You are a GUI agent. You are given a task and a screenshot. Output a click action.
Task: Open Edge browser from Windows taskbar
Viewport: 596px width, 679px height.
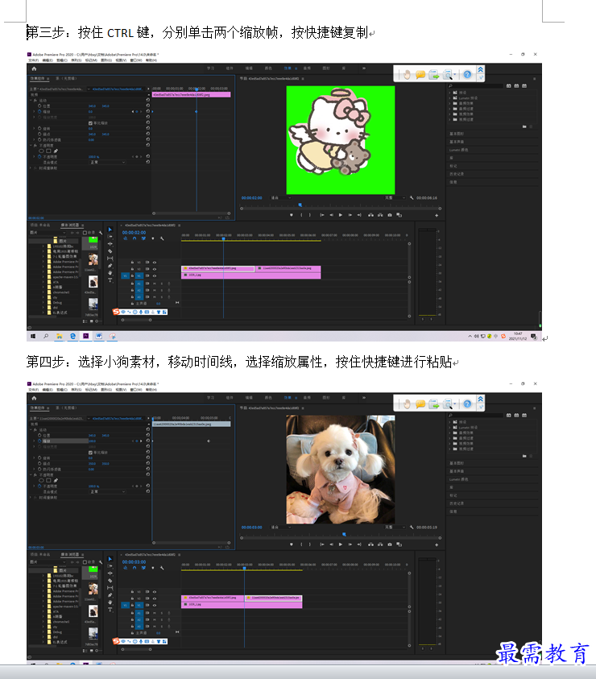(72, 336)
